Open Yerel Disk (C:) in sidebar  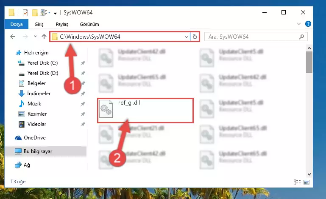(38, 63)
